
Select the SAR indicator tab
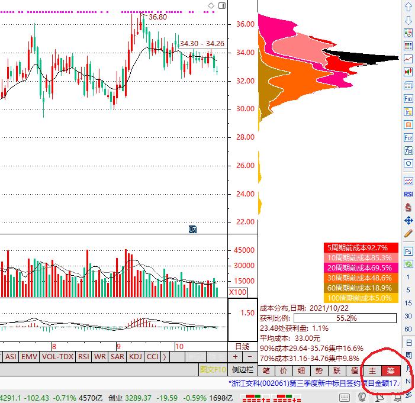click(117, 357)
